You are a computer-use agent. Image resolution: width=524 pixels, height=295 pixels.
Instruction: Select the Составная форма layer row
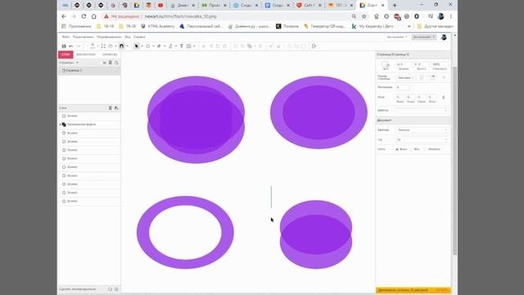coord(89,125)
